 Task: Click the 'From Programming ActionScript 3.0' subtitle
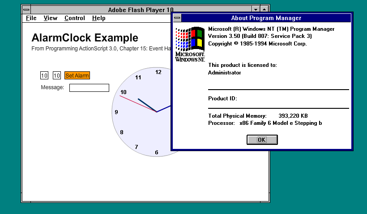(x=102, y=49)
